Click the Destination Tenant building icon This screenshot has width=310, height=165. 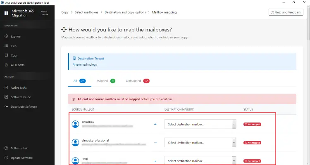[74, 59]
